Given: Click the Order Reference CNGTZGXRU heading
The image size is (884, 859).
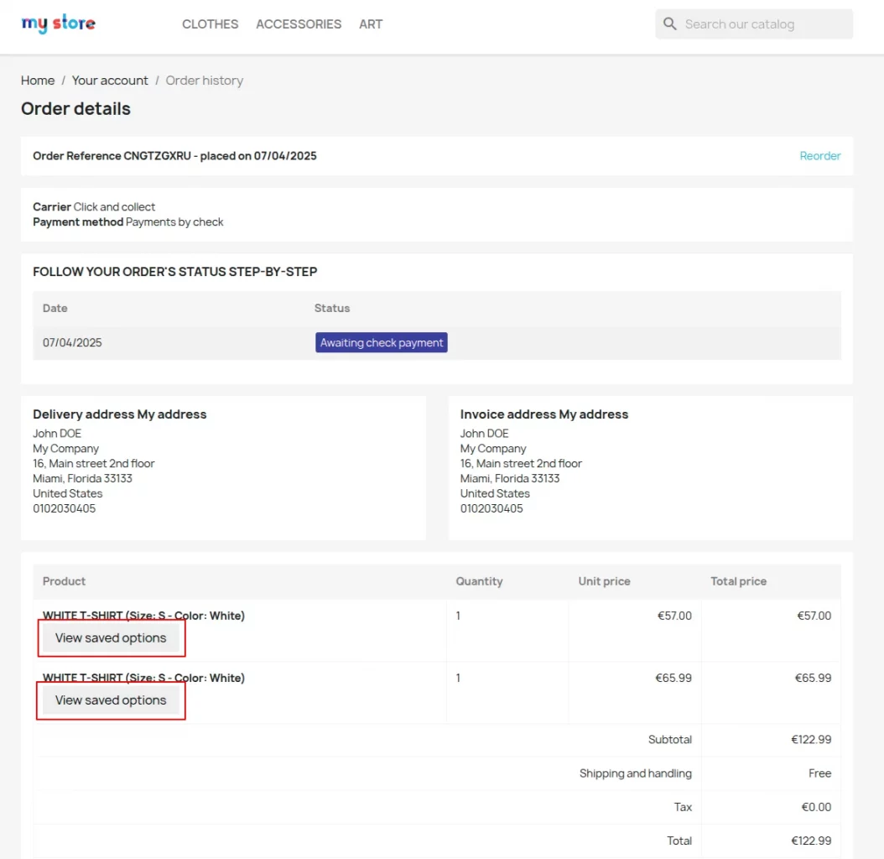Looking at the screenshot, I should click(x=174, y=155).
